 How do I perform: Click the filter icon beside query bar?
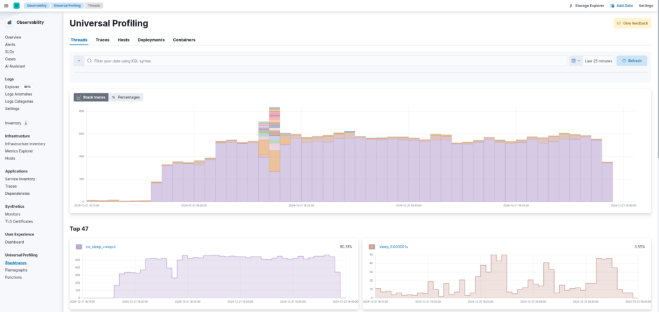tap(79, 61)
